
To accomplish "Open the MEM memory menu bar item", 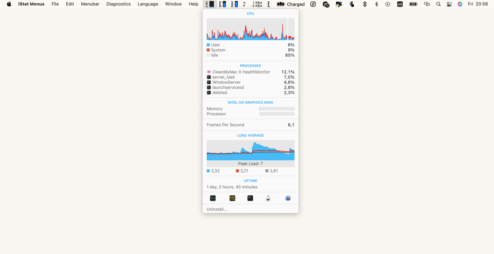I will 222,4.
